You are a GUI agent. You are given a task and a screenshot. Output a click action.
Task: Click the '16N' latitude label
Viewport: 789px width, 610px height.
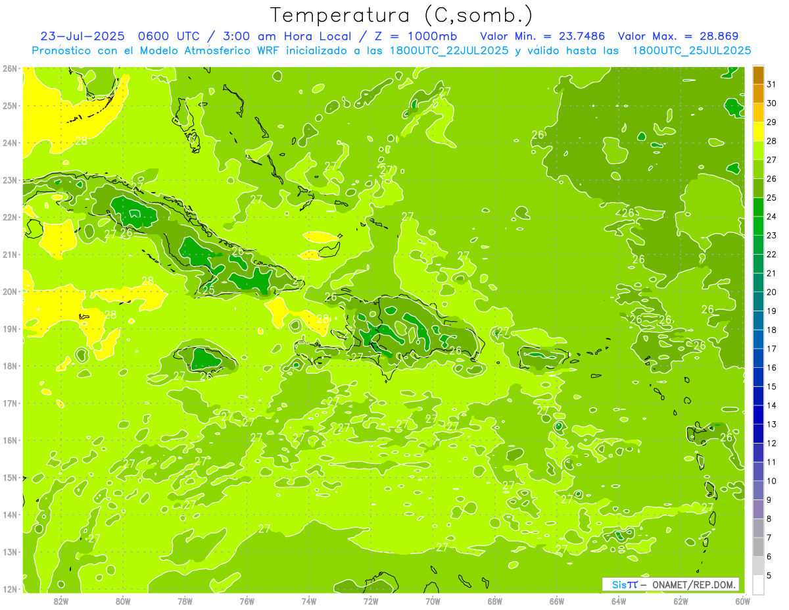click(10, 440)
